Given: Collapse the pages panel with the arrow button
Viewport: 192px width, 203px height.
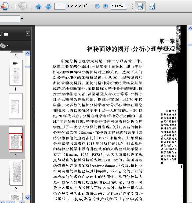Looking at the screenshot, I should click(x=28, y=34).
